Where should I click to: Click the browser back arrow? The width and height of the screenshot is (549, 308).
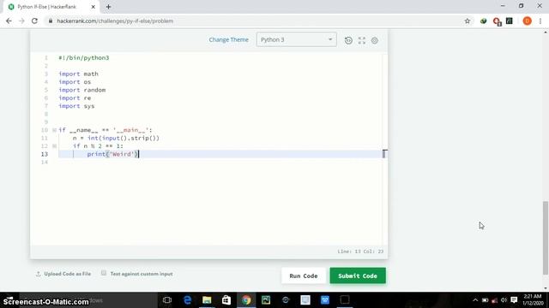[9, 21]
